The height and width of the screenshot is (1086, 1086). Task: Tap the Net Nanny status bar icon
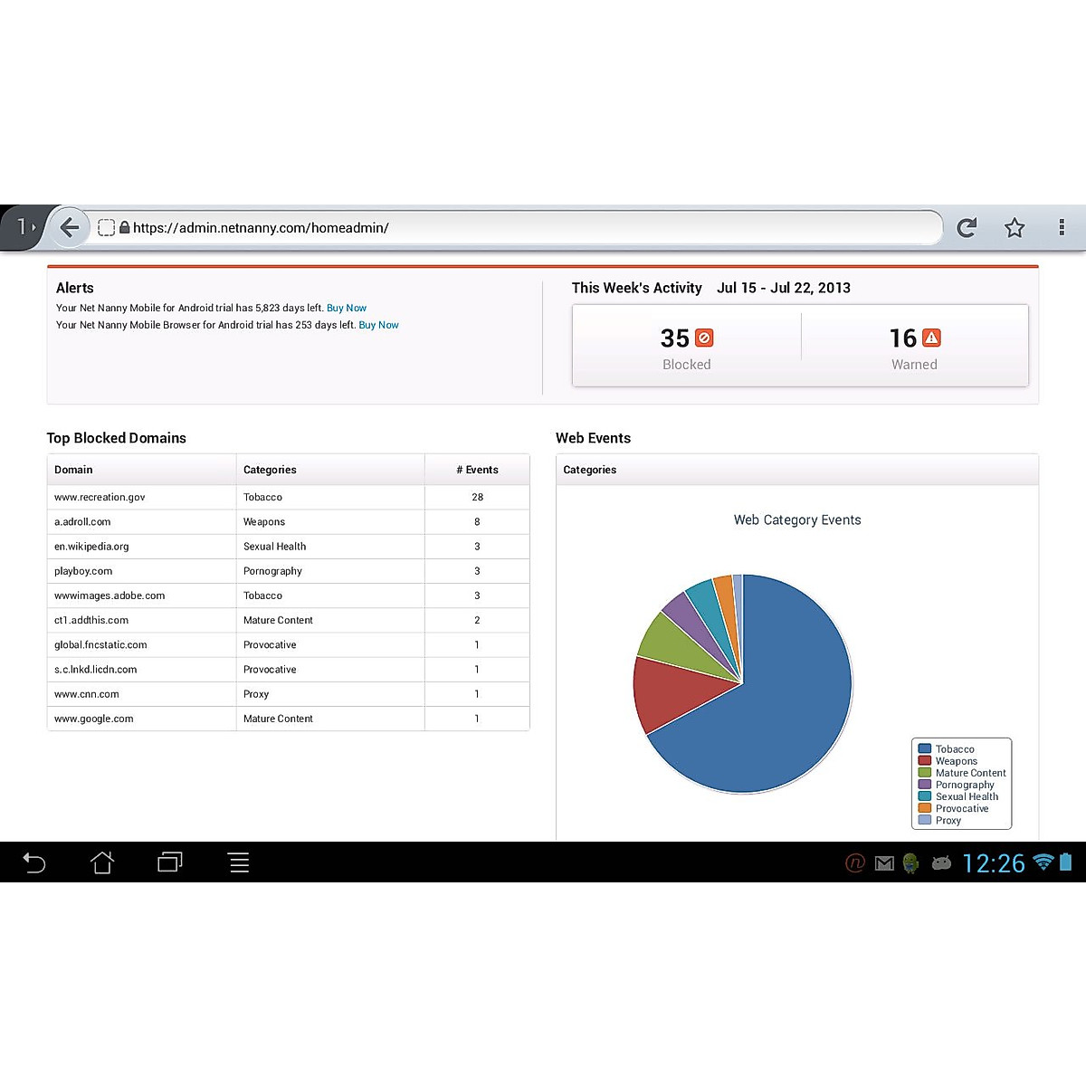click(854, 863)
